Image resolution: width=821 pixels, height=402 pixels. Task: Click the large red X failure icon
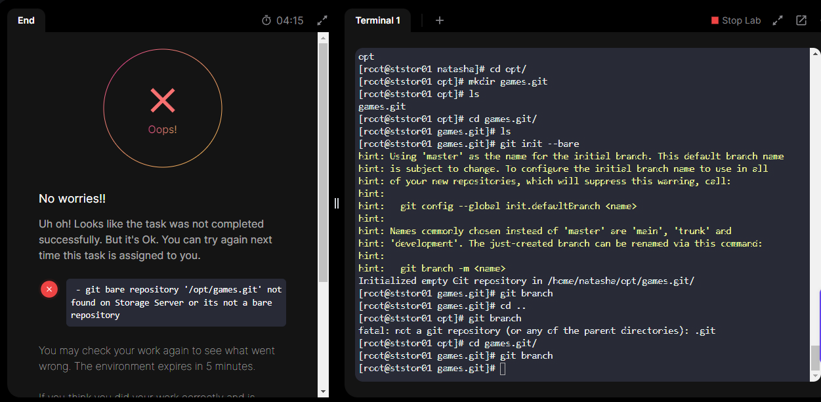tap(163, 100)
